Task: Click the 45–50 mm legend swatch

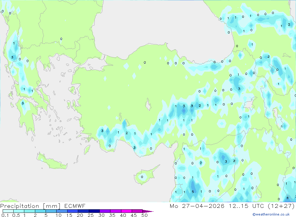Action: [137, 211]
